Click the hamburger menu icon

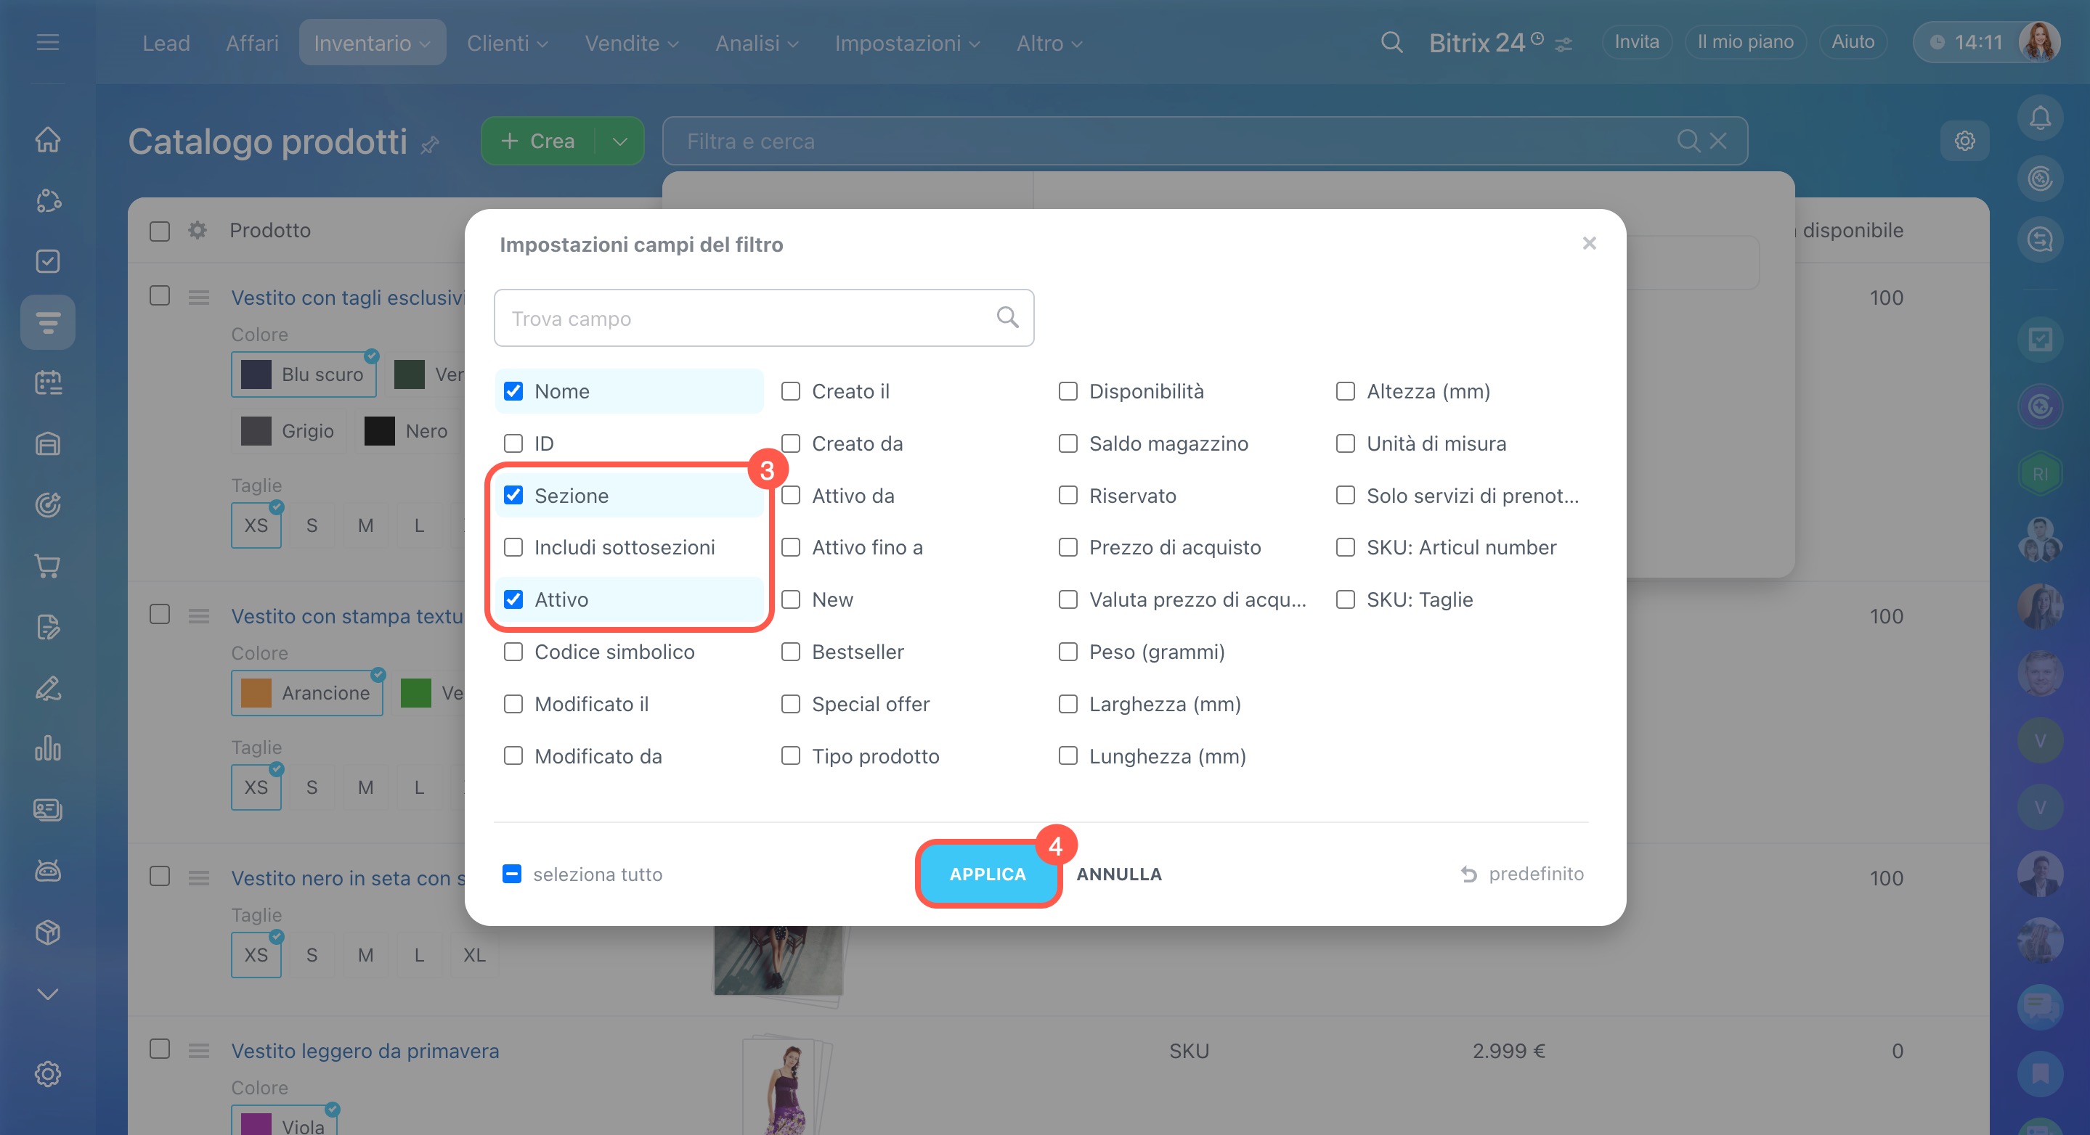pos(48,42)
